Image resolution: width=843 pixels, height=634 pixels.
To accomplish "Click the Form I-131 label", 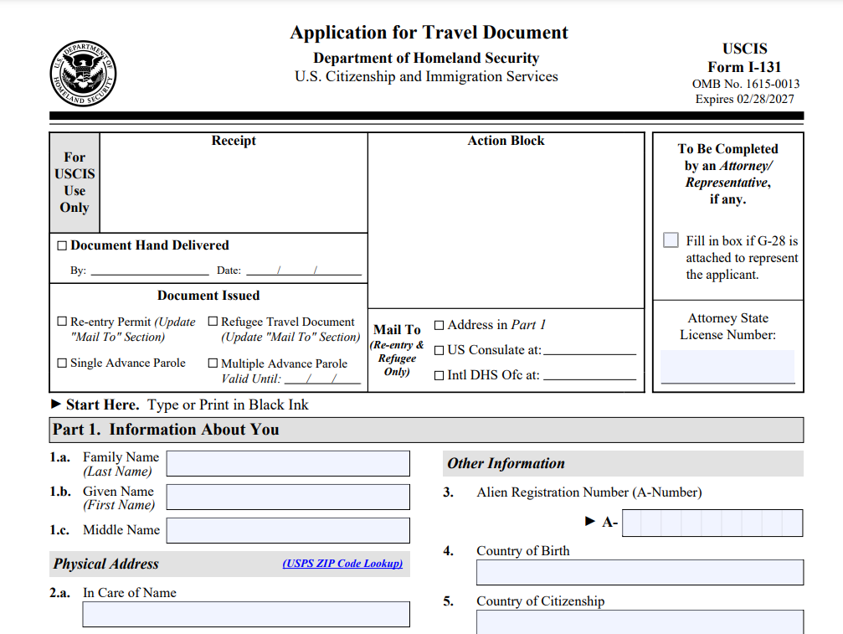I will (744, 67).
